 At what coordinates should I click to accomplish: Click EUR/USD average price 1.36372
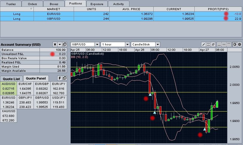(x=147, y=14)
